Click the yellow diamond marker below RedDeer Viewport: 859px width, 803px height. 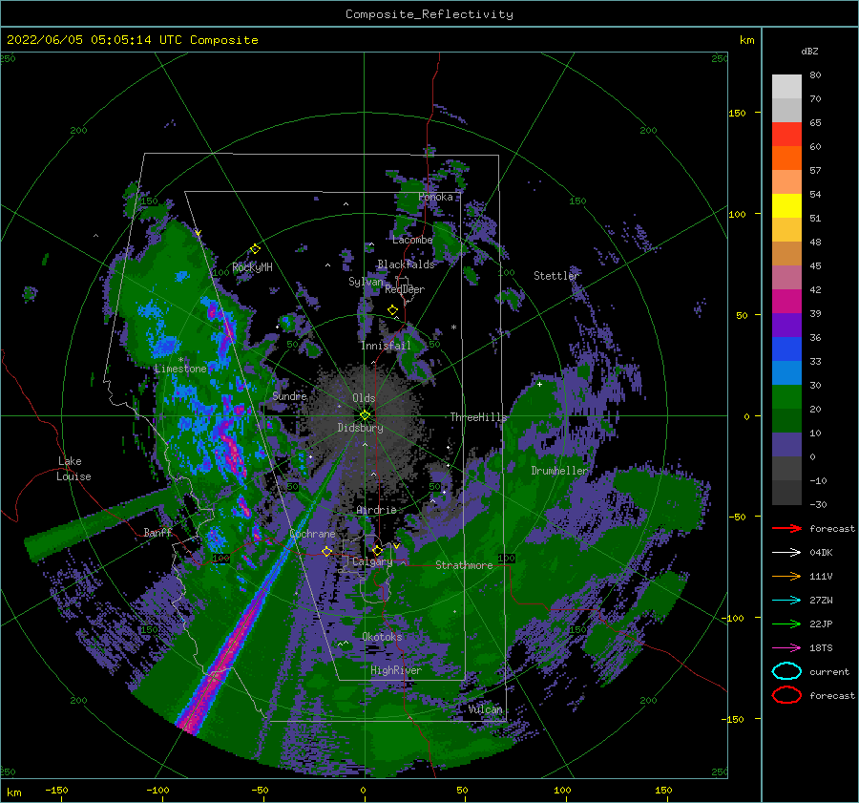tap(392, 310)
